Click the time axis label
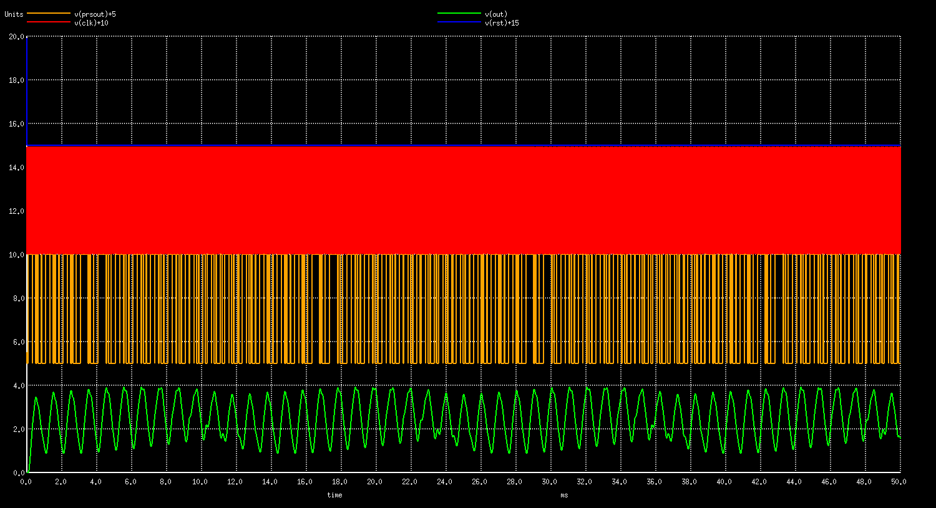 [x=334, y=495]
